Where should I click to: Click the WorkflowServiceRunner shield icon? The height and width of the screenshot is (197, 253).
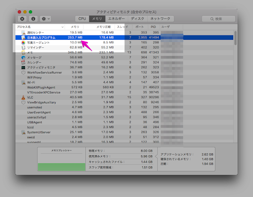pyautogui.click(x=23, y=72)
